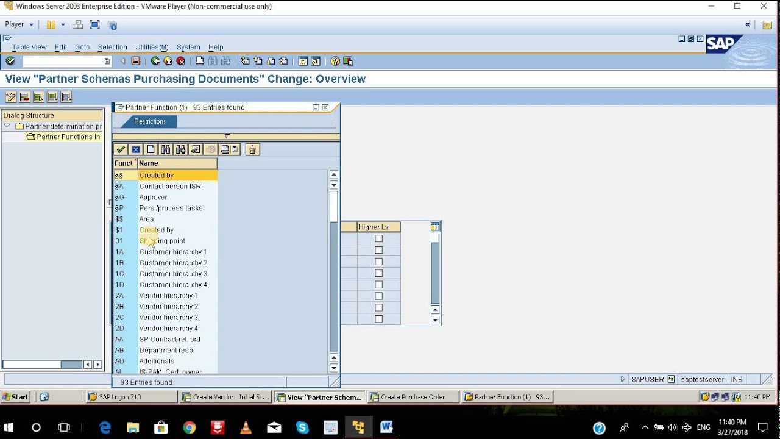This screenshot has height=439, width=780.
Task: Click the green Copy checkmark in Partner Function popup
Action: click(121, 149)
